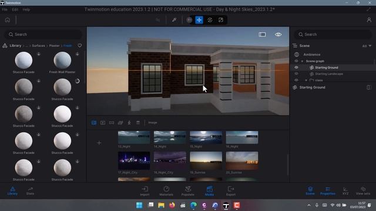Click the round gizmo toggle beside Move

tap(189, 20)
